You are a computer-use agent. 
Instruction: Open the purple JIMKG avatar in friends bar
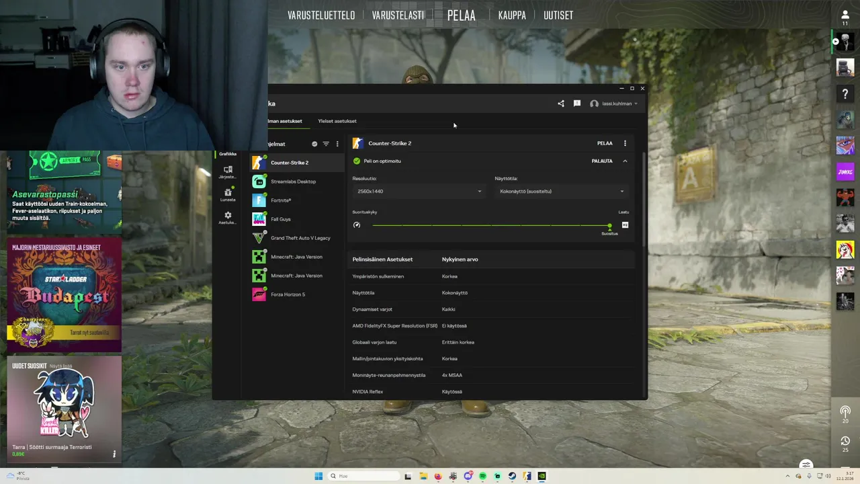tap(845, 171)
